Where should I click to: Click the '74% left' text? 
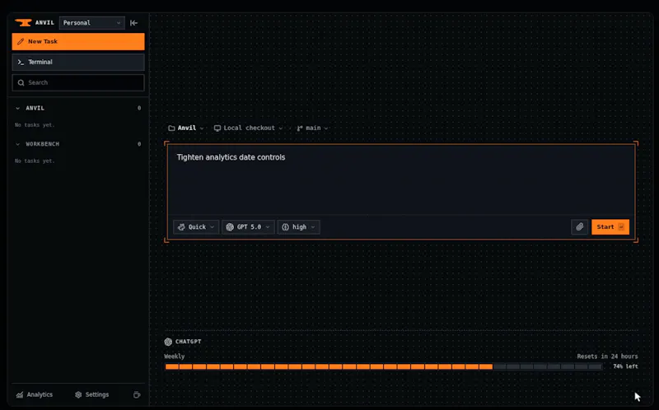point(625,366)
